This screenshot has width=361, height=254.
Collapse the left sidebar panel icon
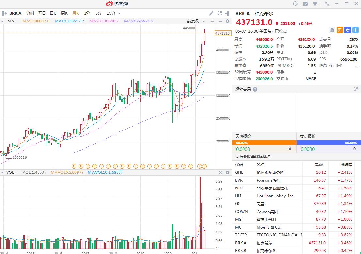(4, 13)
